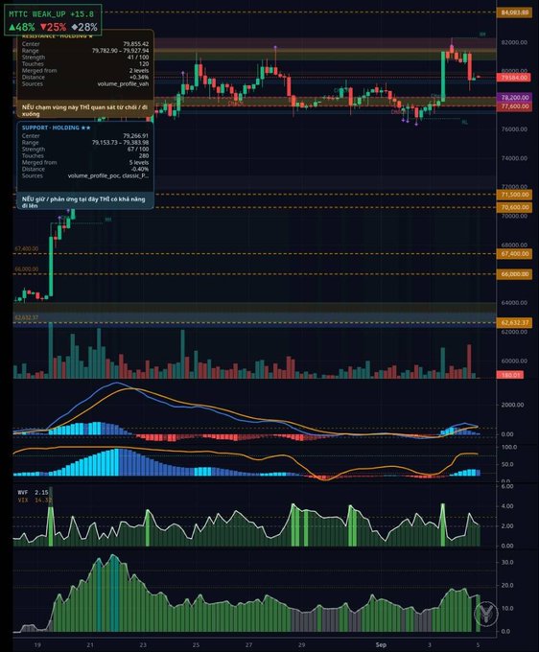
Task: Click the white ◆28% neutral probability value
Action: 84,28
